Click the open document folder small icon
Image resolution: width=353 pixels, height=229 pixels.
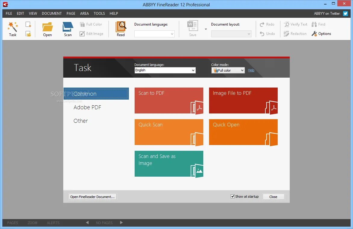click(x=28, y=34)
